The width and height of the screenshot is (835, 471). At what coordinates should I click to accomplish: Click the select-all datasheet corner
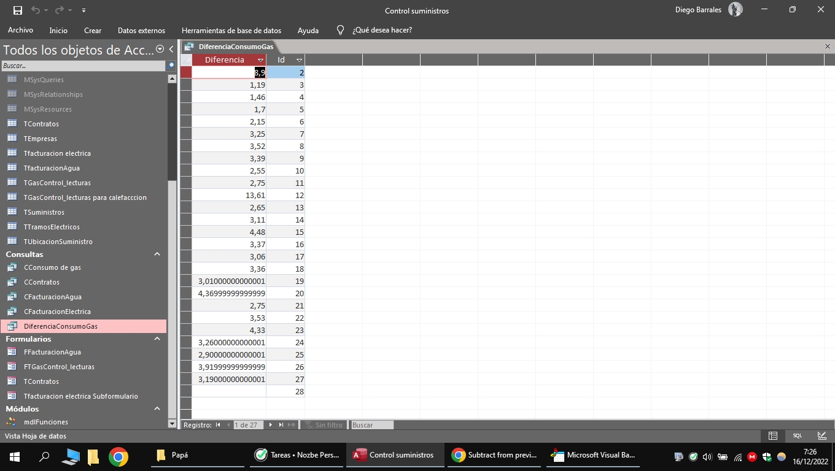click(186, 60)
